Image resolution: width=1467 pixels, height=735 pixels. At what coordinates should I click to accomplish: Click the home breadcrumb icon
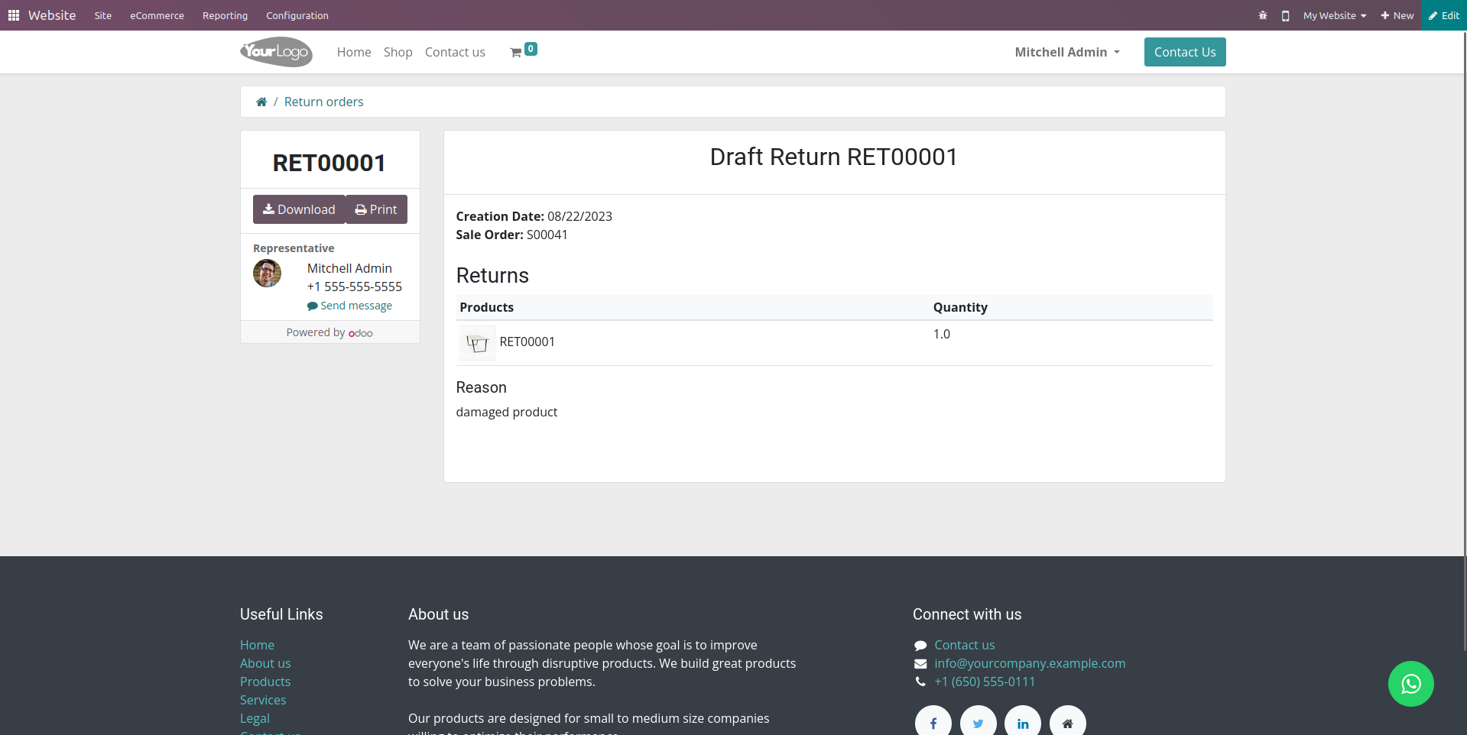coord(261,102)
